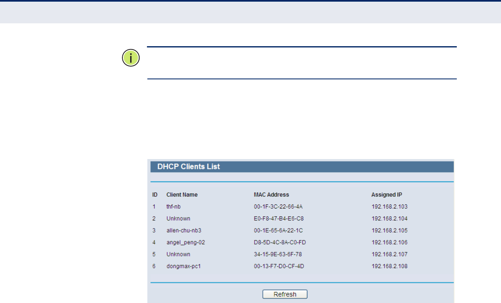Select assigned IP 192.168.2.107

tap(389, 254)
